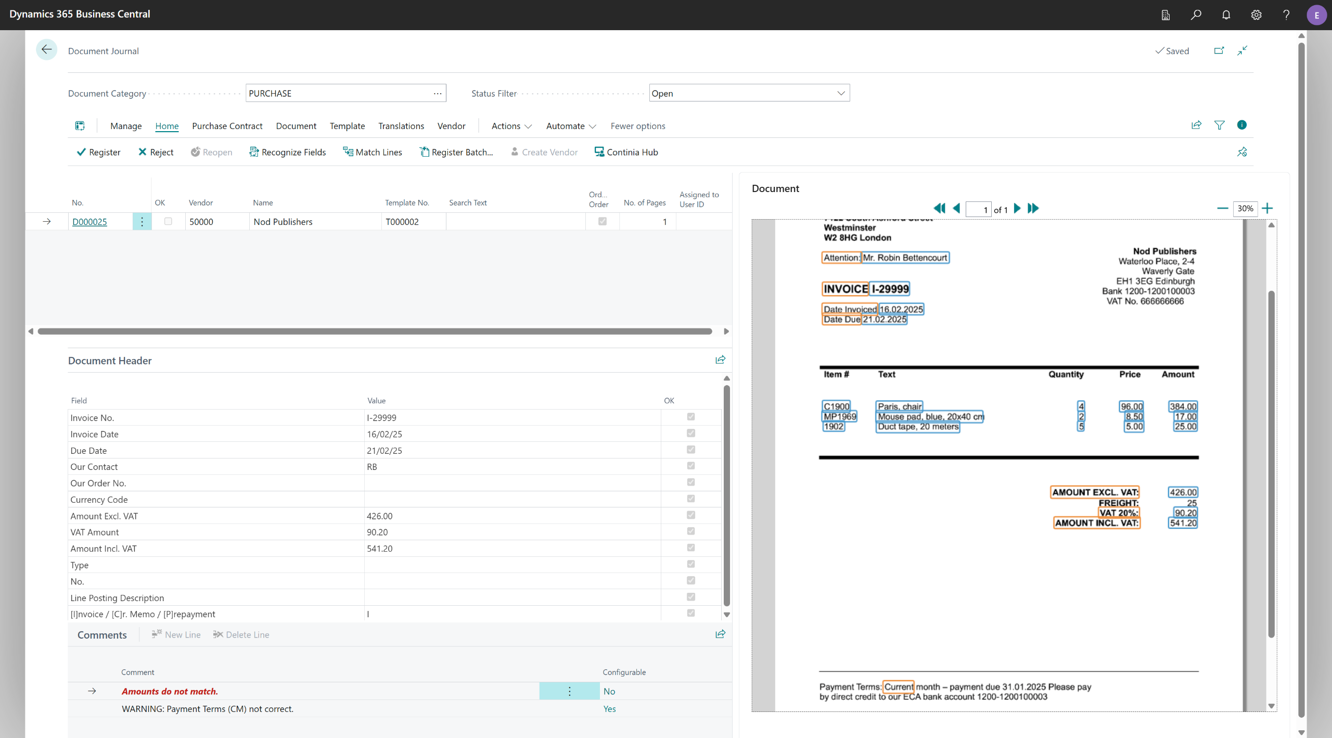Click the Recognize Fields icon
This screenshot has width=1332, height=738.
click(x=254, y=152)
